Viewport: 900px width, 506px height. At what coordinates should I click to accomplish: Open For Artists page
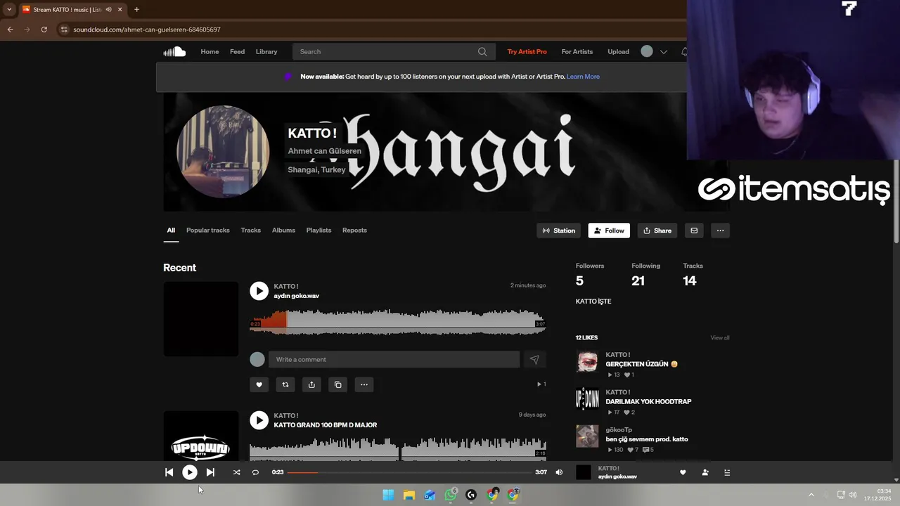577,51
